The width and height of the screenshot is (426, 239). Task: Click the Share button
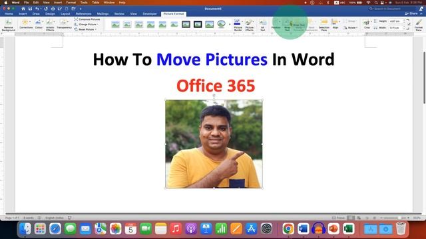point(411,13)
